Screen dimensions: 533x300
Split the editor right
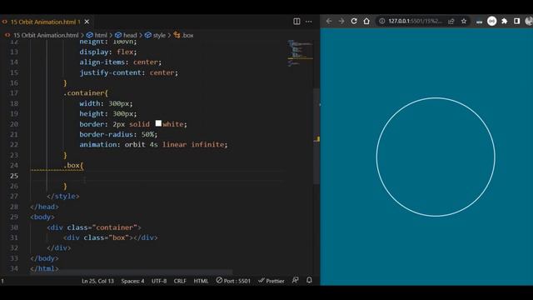point(296,22)
